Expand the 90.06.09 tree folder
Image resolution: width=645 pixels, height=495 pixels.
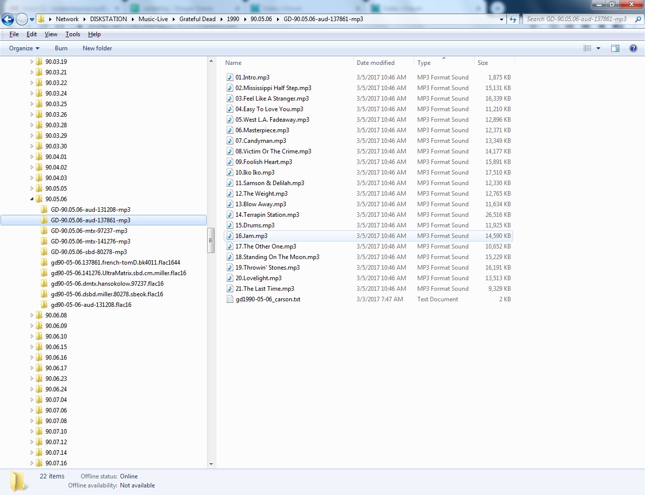[x=32, y=326]
